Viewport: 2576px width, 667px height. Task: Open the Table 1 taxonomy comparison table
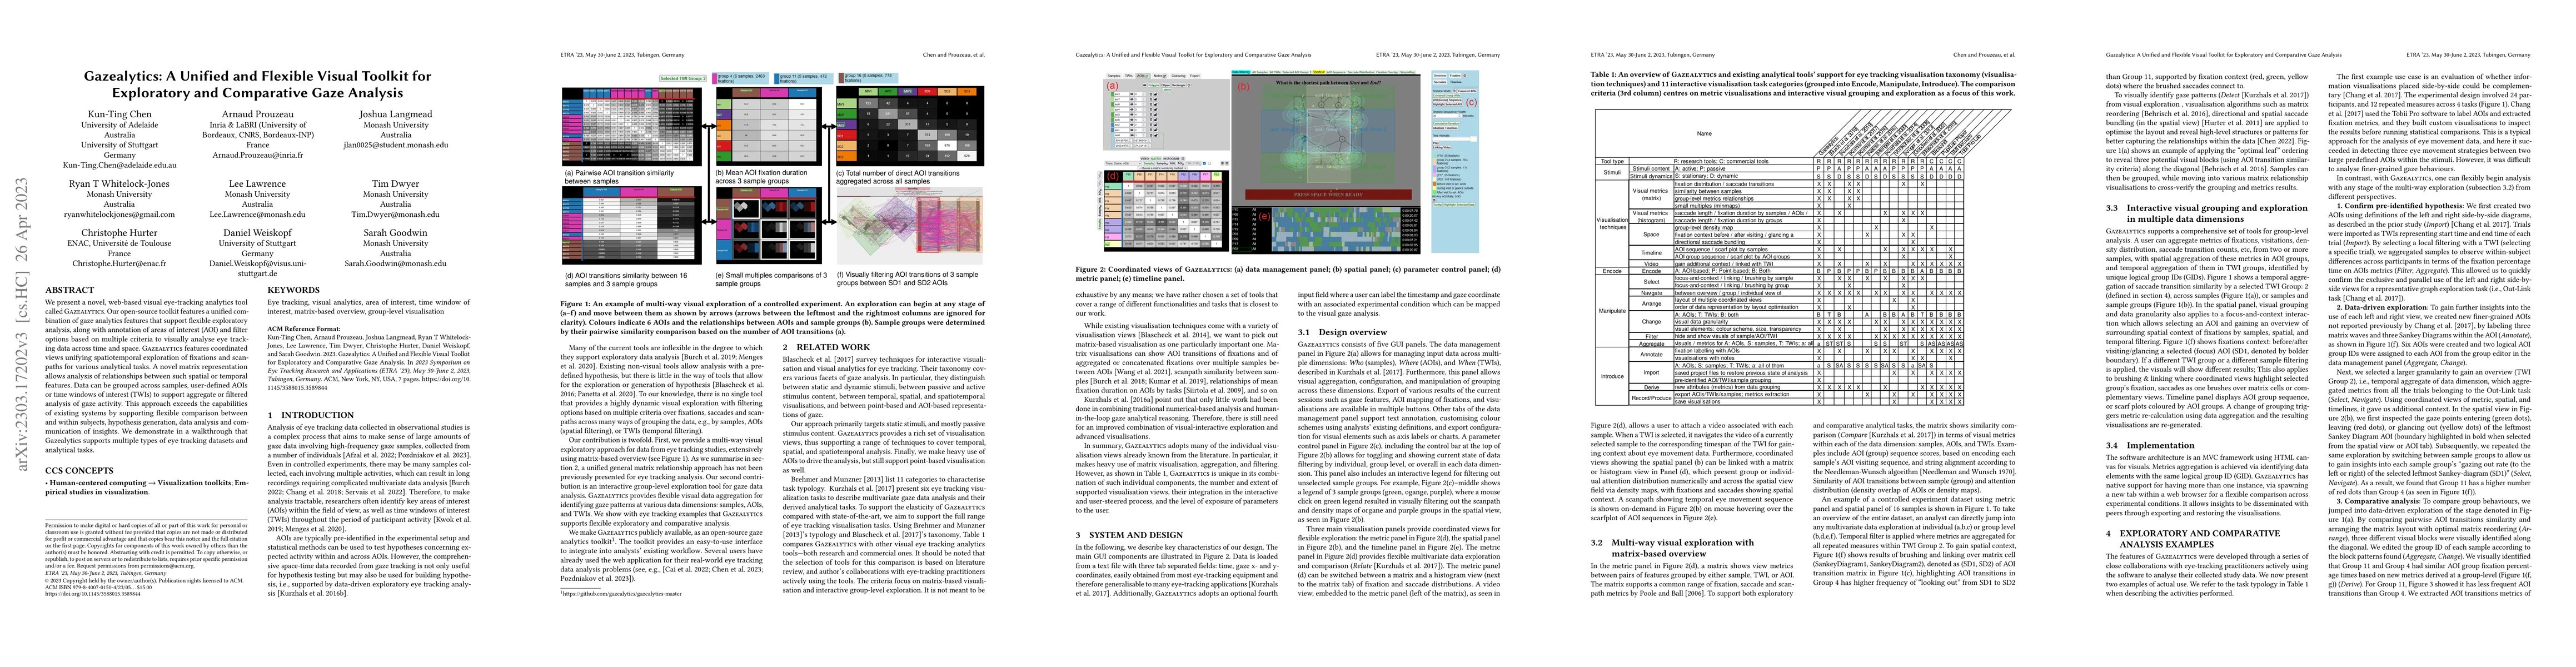1803,258
